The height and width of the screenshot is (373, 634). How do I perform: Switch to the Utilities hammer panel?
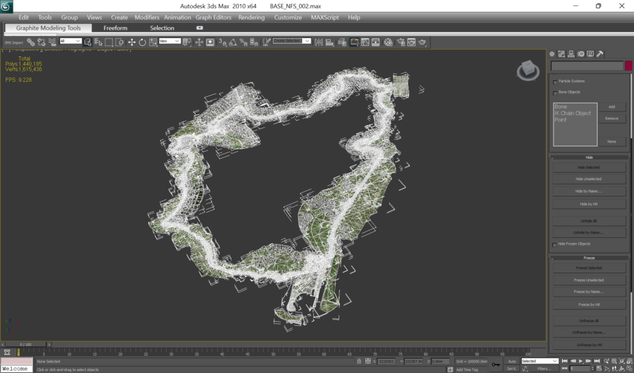tap(600, 54)
